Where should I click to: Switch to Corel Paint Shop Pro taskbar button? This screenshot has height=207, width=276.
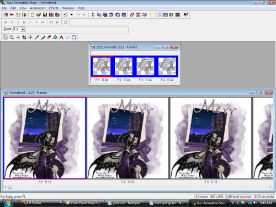pos(84,203)
